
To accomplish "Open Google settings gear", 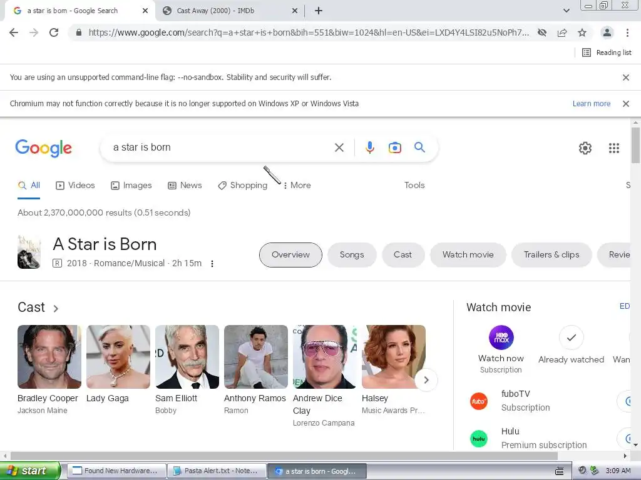I will 585,147.
